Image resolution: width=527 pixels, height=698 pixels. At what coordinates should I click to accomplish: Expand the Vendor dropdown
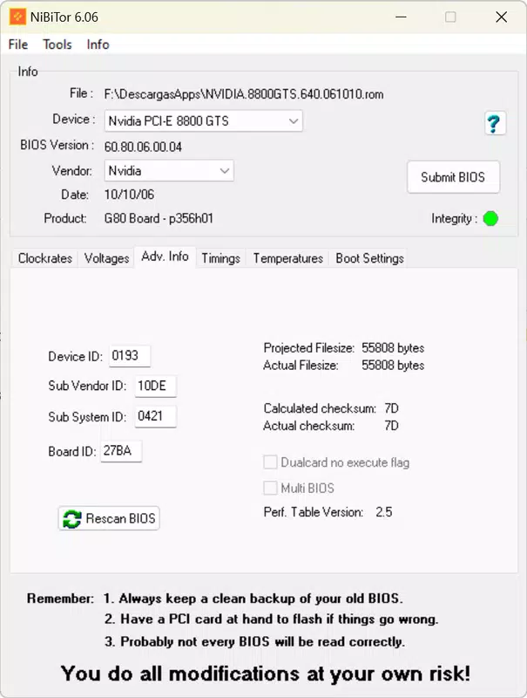tap(169, 170)
